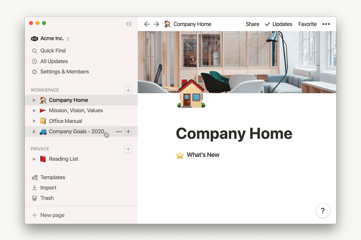Click the large house page icon
The image size is (361, 240).
click(191, 94)
